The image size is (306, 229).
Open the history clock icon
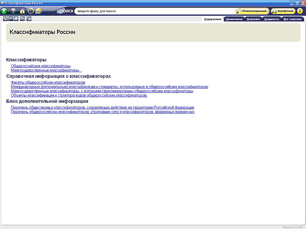[31, 11]
